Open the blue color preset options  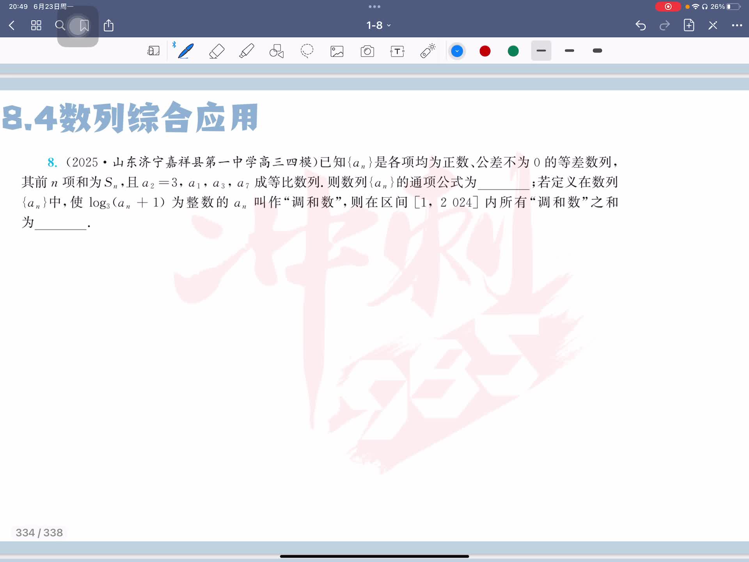(457, 51)
